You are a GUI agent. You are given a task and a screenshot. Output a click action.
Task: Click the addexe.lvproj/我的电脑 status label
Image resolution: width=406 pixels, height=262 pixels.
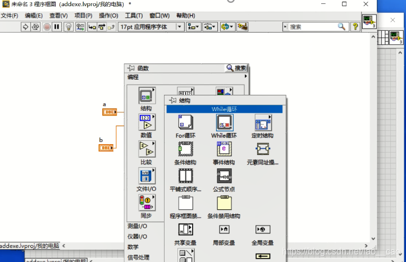click(x=30, y=246)
